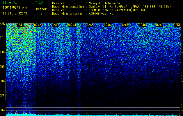The image size is (183, 116).
Task: Click the 0245 time marker
Action: (x=90, y=25)
